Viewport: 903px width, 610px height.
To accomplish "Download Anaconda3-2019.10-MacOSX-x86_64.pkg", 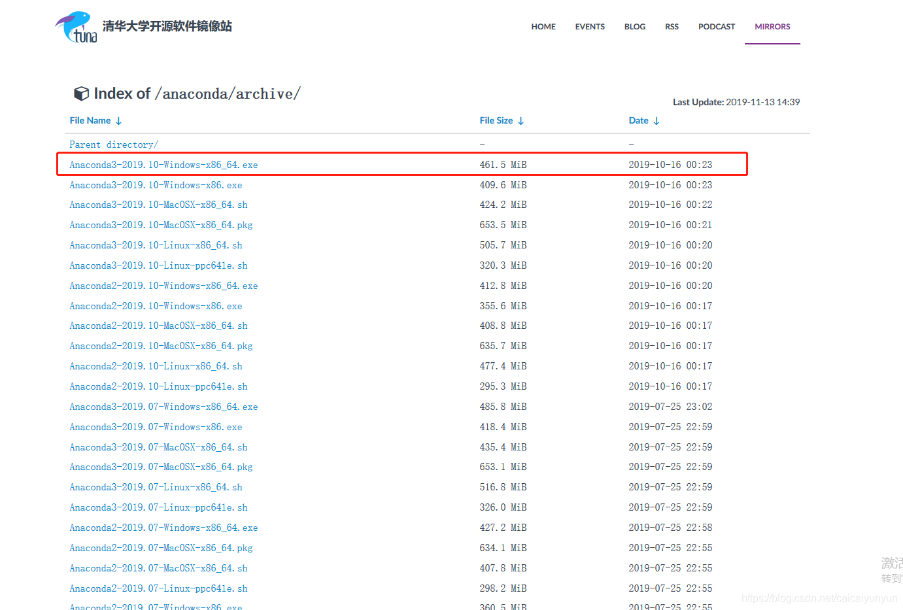I will click(x=161, y=225).
